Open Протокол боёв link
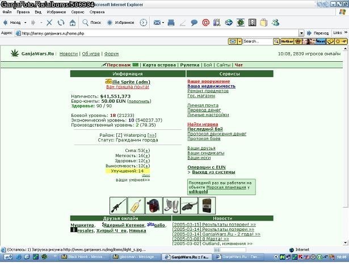 click(x=204, y=138)
